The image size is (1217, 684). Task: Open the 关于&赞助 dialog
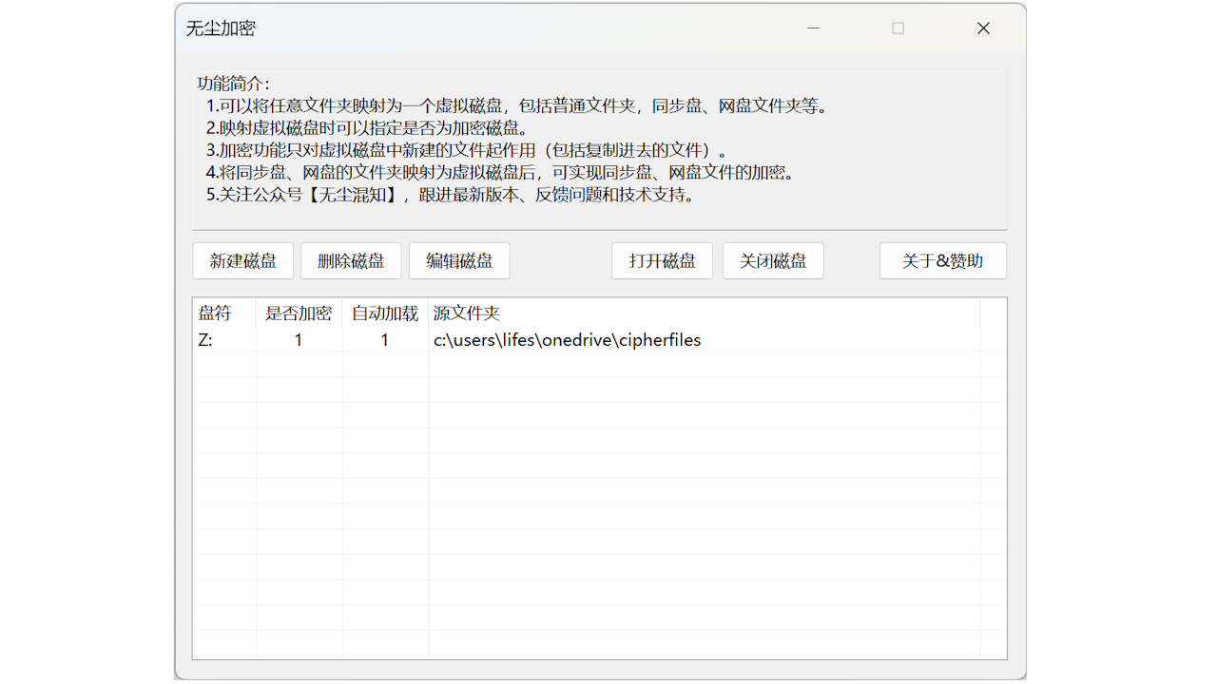tap(943, 261)
